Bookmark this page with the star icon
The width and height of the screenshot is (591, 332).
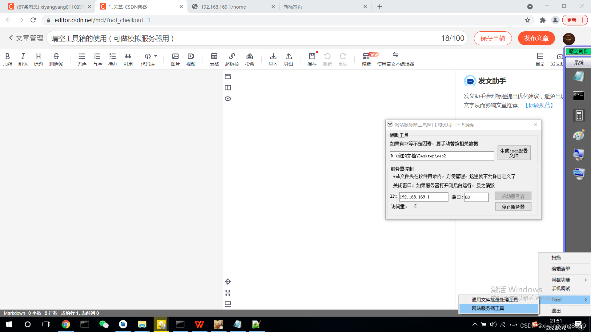[528, 20]
